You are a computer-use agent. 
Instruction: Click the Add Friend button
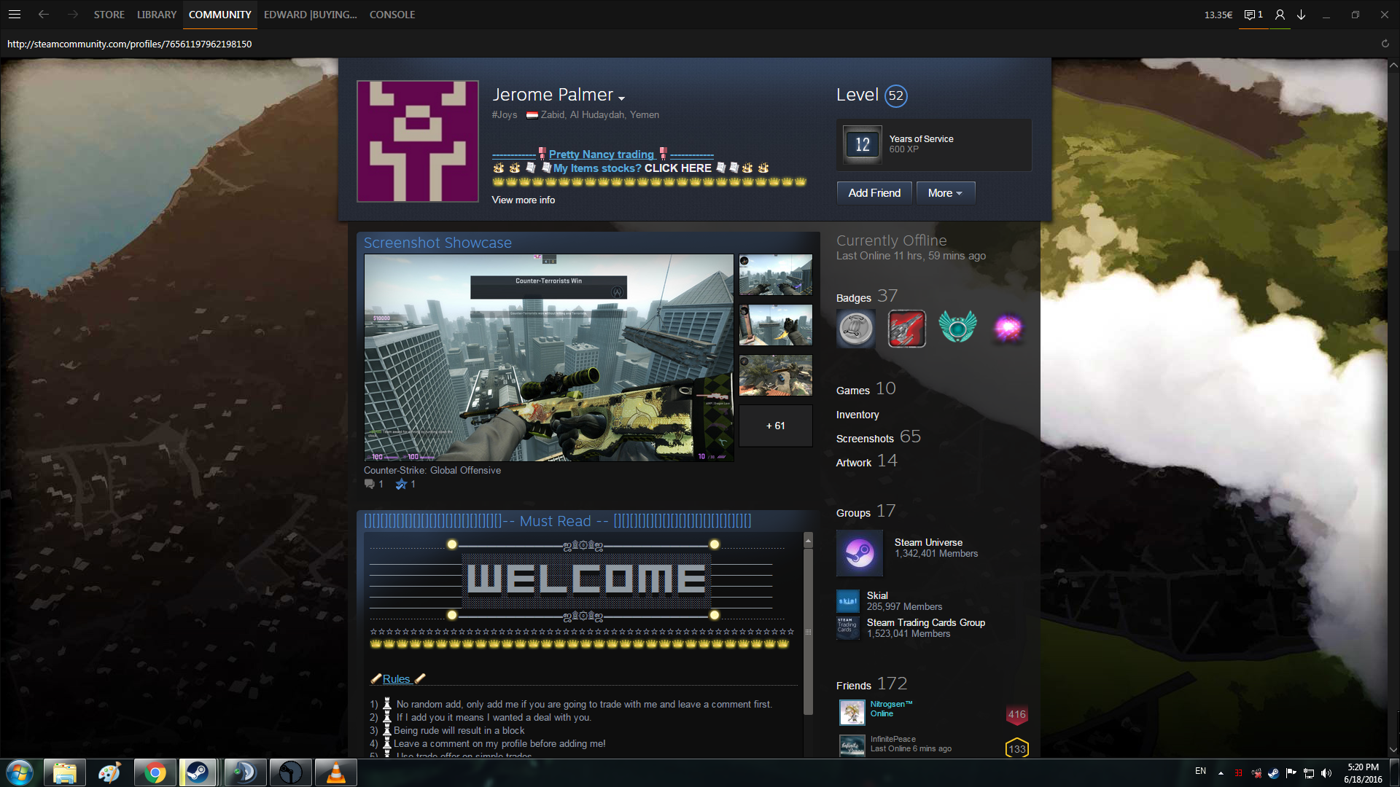tap(874, 193)
